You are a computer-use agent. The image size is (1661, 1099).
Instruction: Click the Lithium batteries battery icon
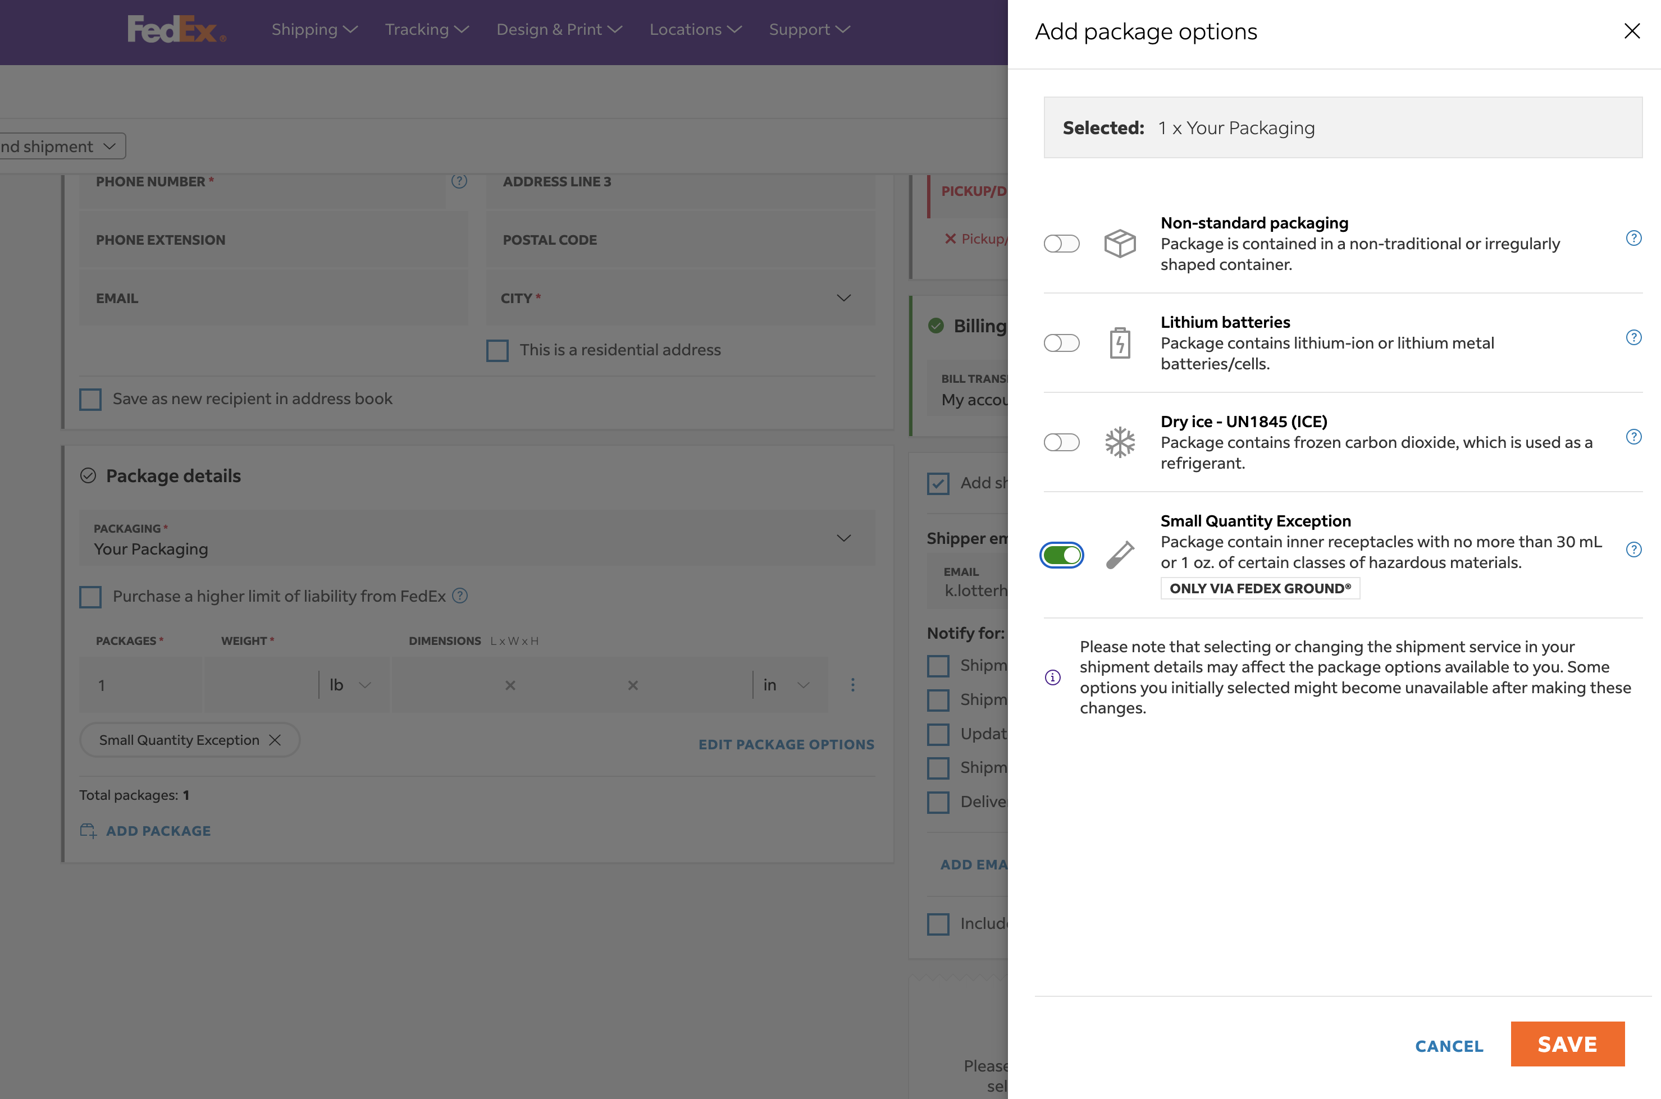tap(1120, 343)
